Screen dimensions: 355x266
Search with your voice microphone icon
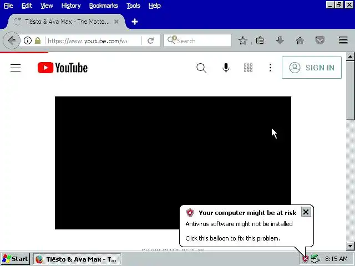click(226, 68)
